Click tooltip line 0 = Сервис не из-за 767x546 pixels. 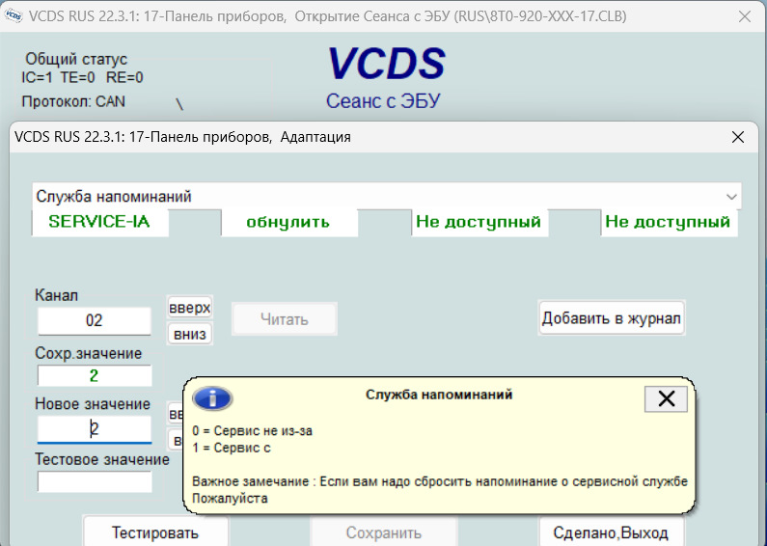pos(252,431)
